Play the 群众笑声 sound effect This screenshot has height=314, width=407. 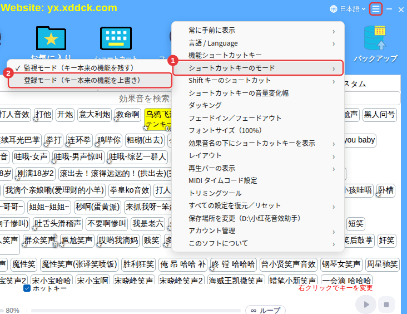click(x=39, y=241)
